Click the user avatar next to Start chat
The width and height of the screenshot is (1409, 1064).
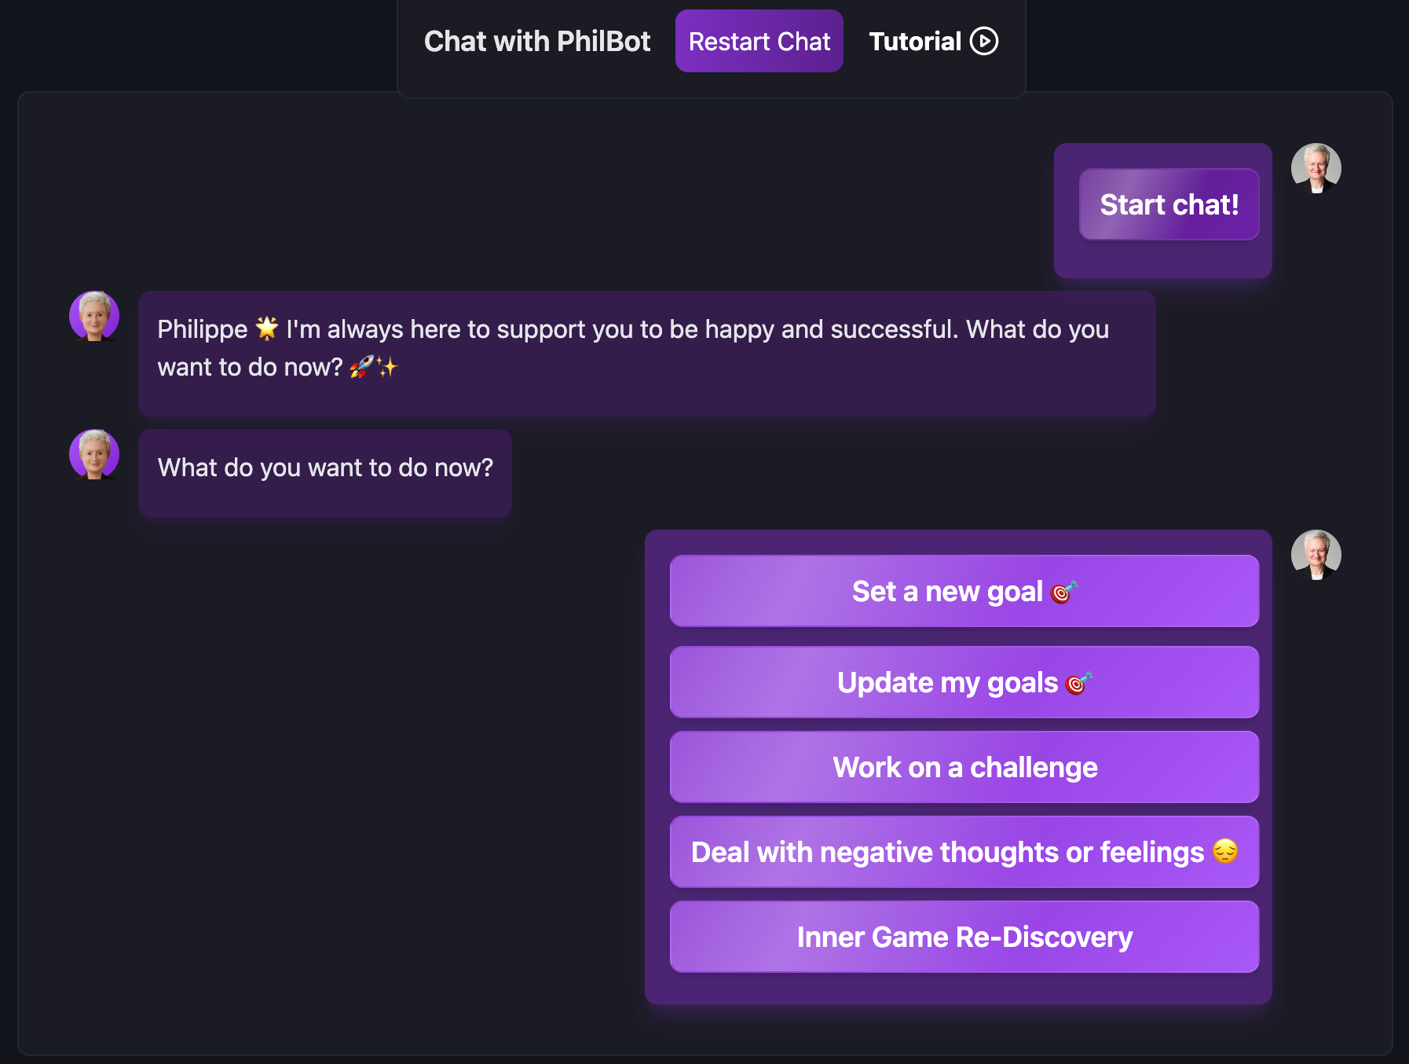(1316, 167)
